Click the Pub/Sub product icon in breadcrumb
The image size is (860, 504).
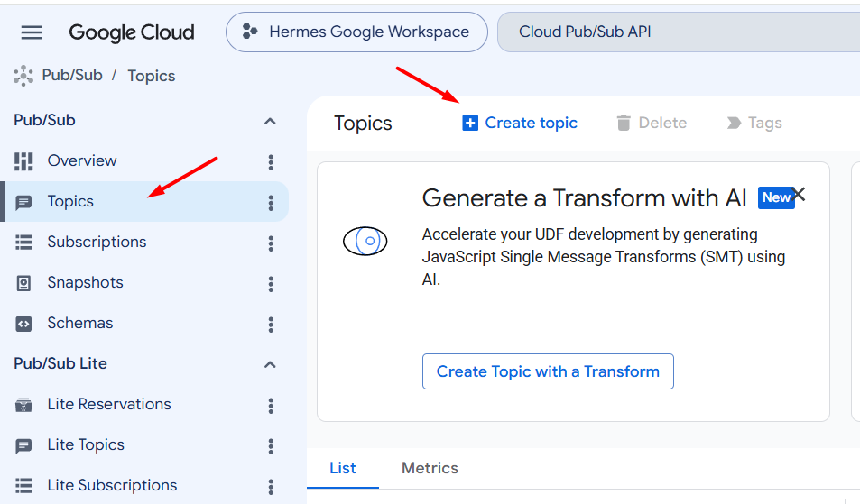pyautogui.click(x=23, y=76)
